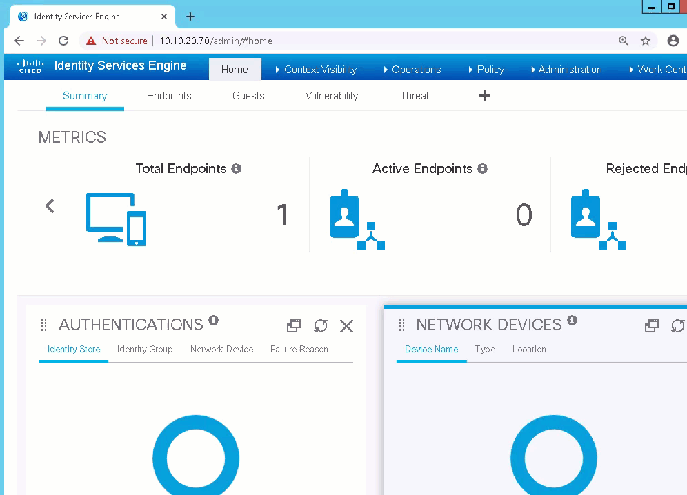Screen dimensions: 687x495
Task: Add a new dashboard with plus icon
Action: point(484,96)
